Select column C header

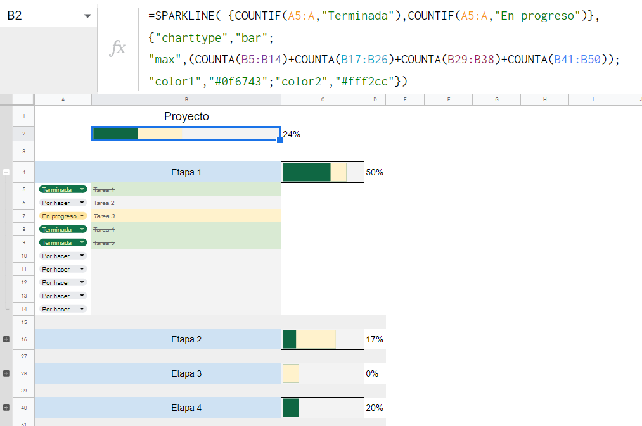click(323, 99)
